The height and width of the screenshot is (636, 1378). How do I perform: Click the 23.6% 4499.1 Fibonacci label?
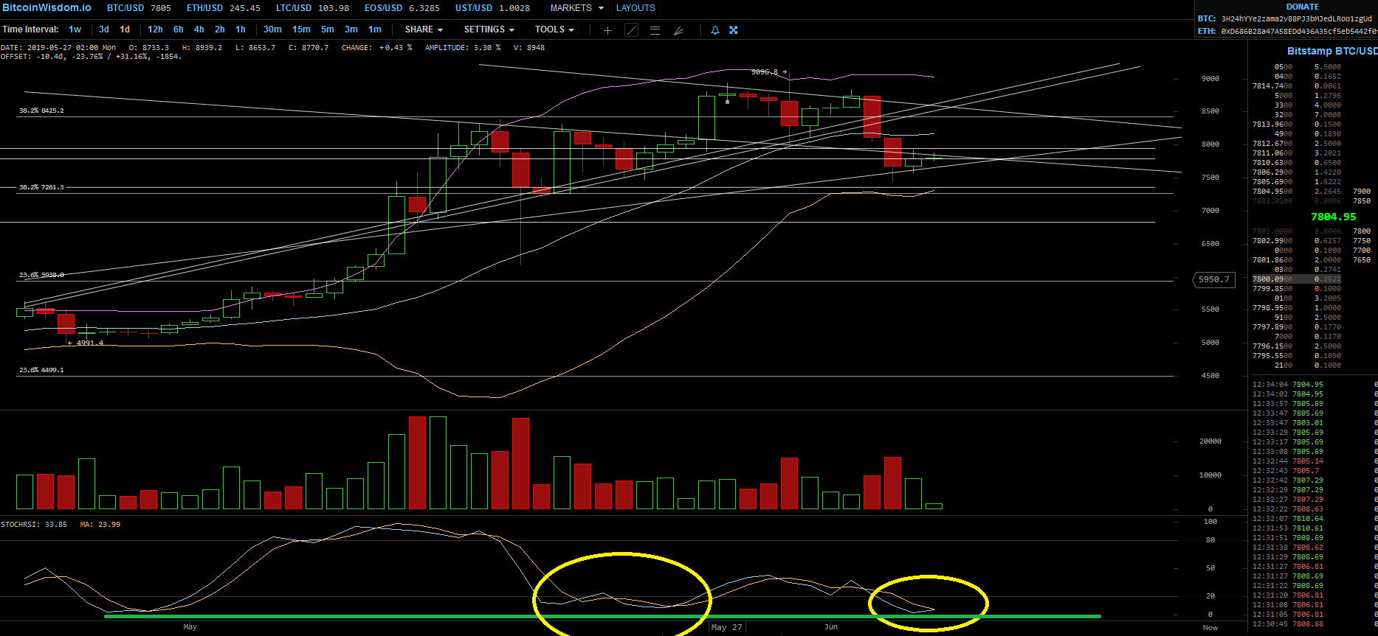[x=41, y=370]
